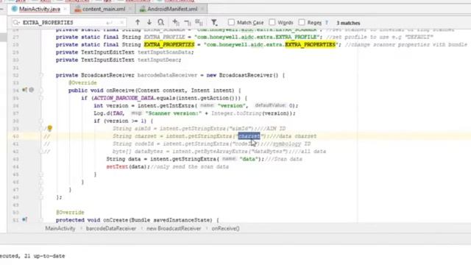Switch to the MainActivity.java tab
The image size is (471, 265).
[39, 9]
